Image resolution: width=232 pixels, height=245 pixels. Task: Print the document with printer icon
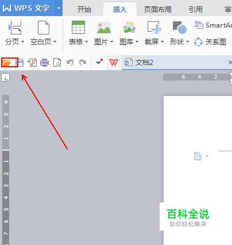(x=44, y=63)
